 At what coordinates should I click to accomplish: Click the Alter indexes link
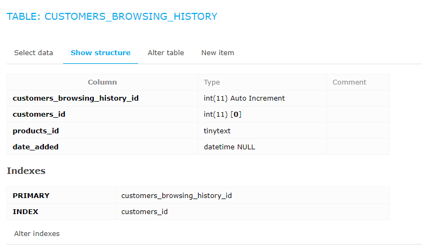[37, 233]
